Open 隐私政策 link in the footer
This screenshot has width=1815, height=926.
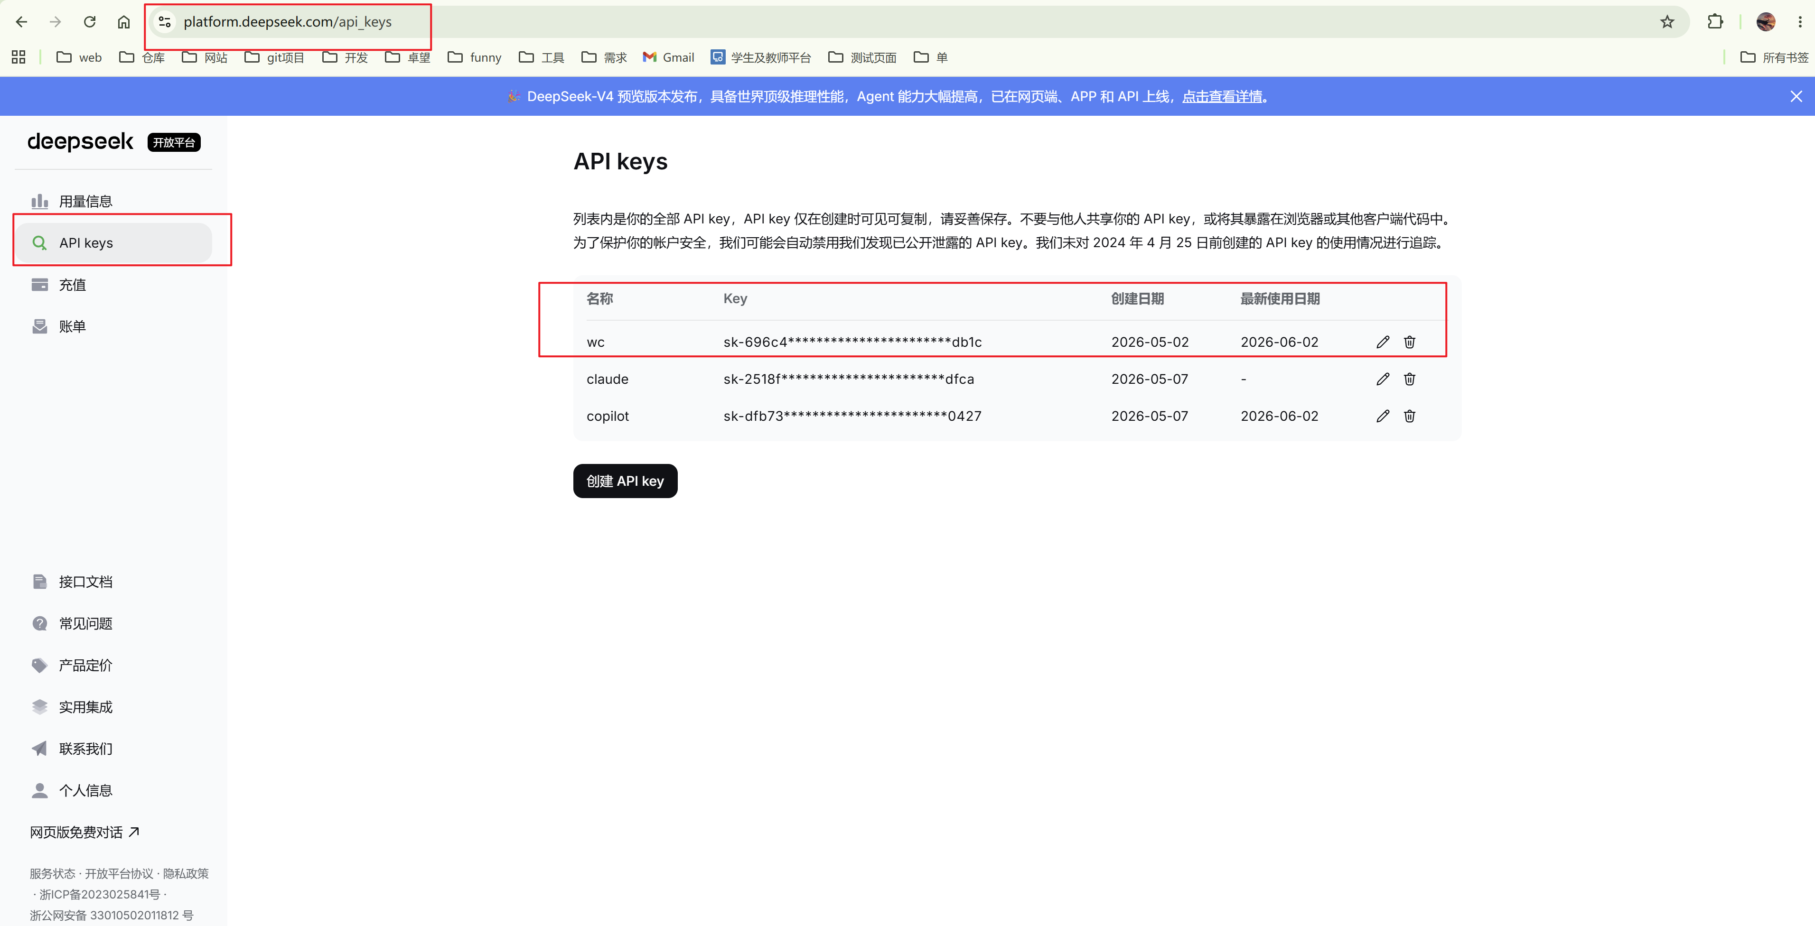click(186, 874)
